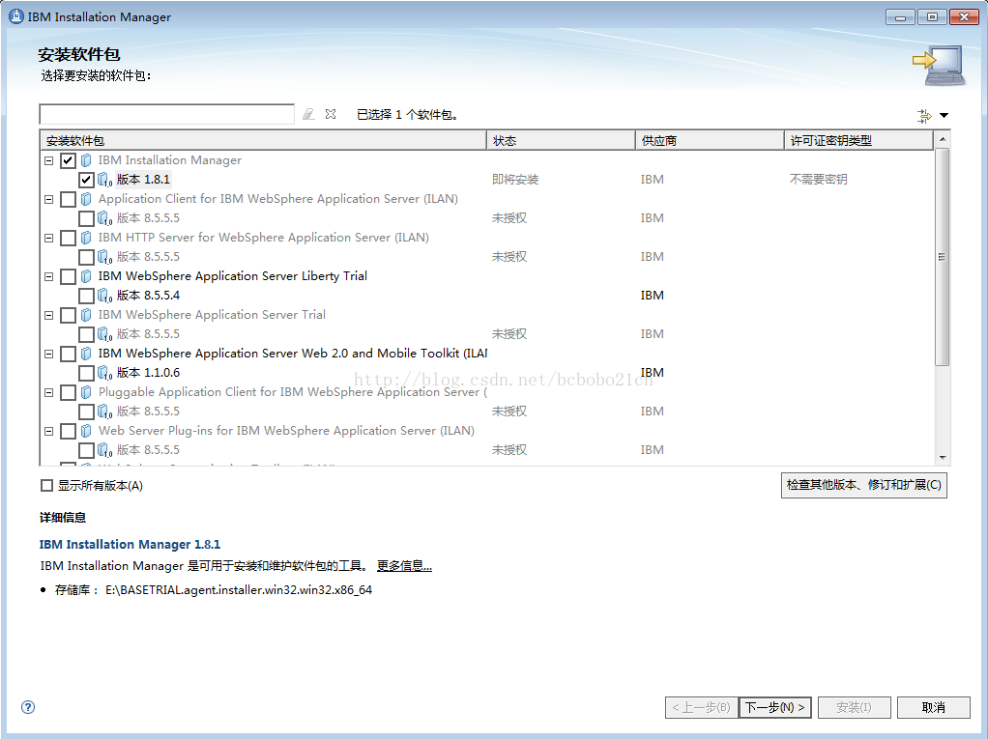The image size is (988, 739).
Task: Check the Application Client for WebSphere checkbox
Action: (x=68, y=200)
